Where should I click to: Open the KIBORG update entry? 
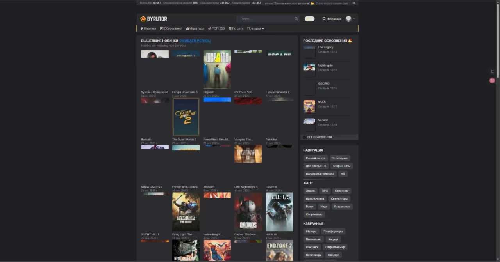tap(323, 84)
